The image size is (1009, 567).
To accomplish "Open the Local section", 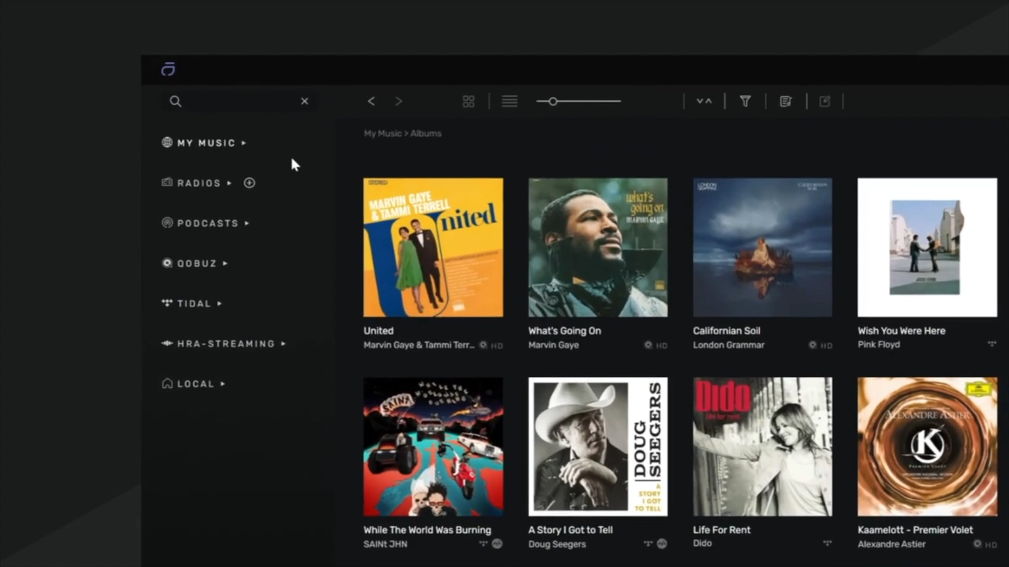I will click(195, 384).
